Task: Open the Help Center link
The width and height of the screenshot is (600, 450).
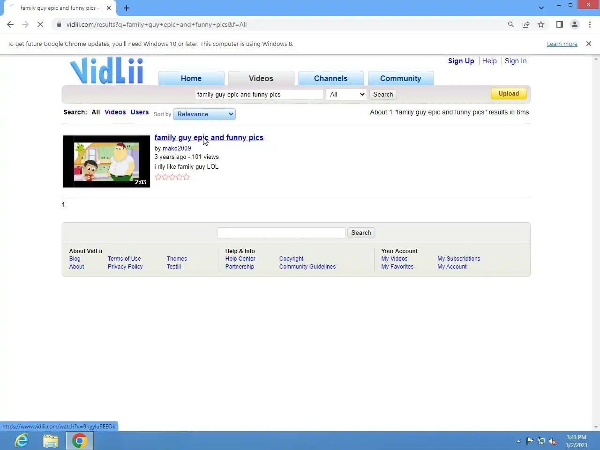Action: (240, 259)
